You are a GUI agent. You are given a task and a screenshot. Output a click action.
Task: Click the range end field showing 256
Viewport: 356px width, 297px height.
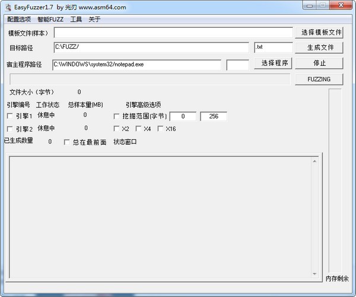tap(214, 116)
